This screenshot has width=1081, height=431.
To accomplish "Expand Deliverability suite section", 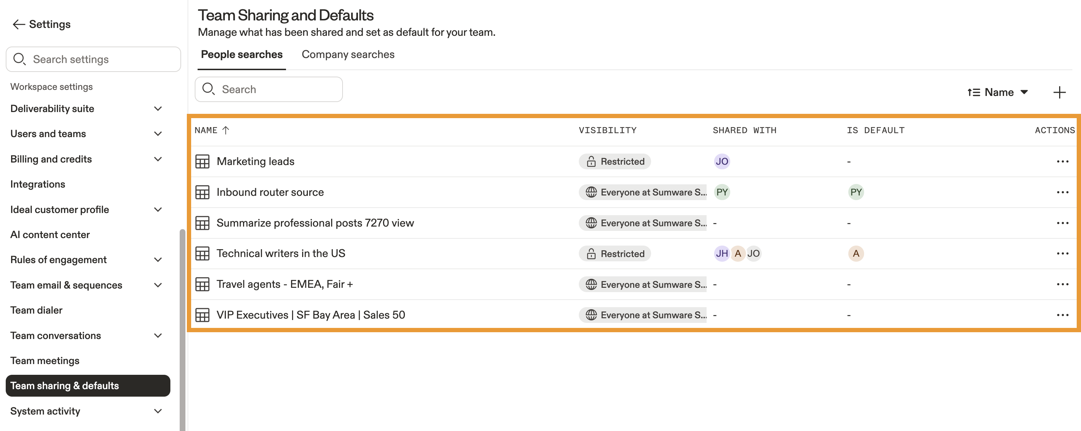I will click(158, 109).
